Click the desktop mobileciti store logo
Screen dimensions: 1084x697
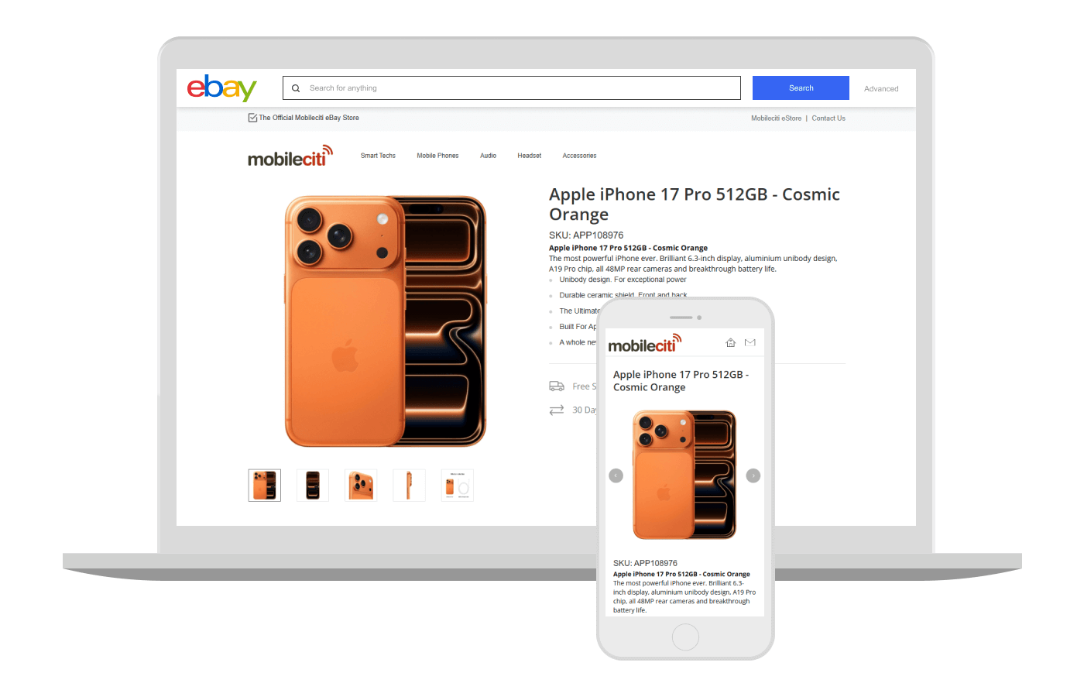click(290, 156)
